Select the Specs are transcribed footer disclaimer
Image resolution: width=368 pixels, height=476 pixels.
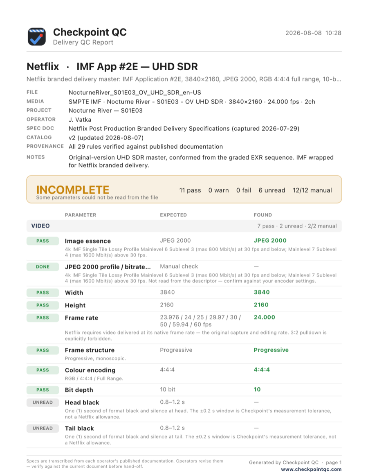click(125, 464)
